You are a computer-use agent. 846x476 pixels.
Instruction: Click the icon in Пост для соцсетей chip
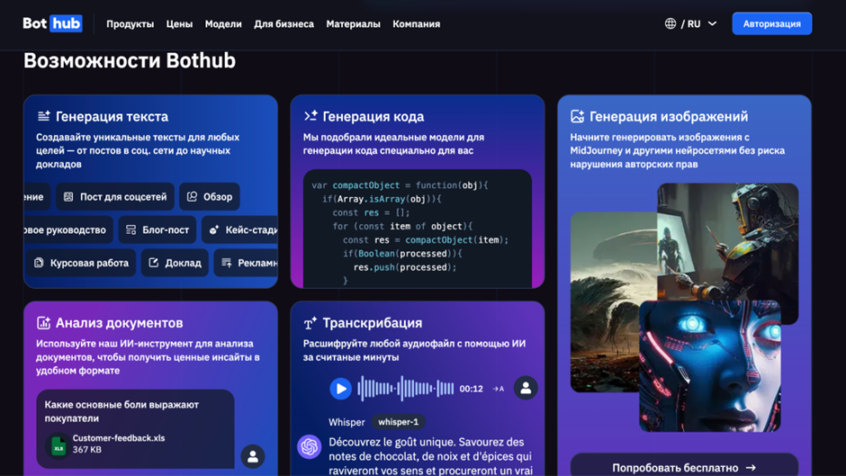[x=68, y=197]
